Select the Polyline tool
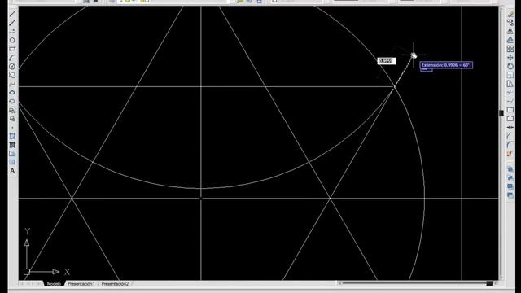This screenshot has height=293, width=521. [x=12, y=32]
